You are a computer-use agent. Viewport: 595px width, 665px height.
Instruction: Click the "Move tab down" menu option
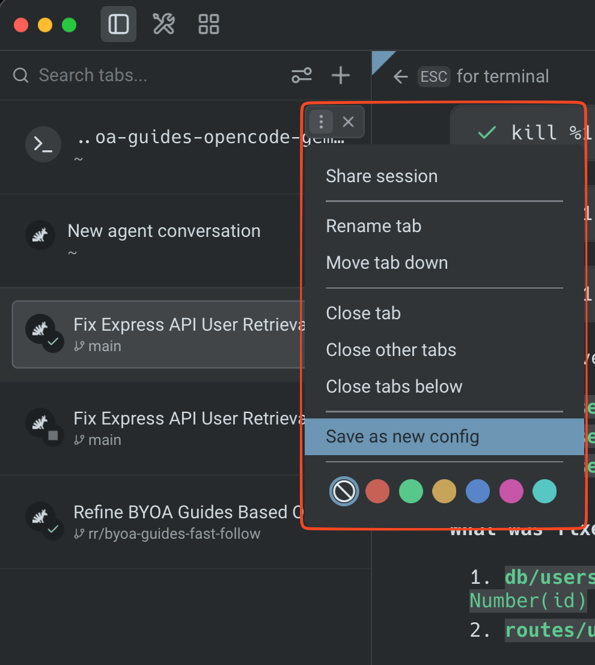[386, 262]
